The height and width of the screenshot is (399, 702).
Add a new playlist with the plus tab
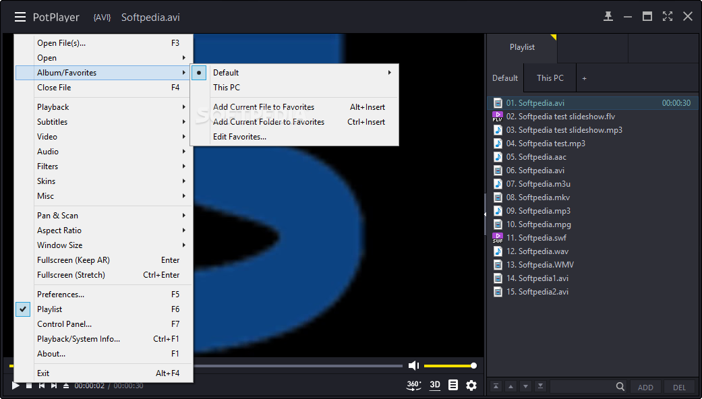click(x=584, y=78)
